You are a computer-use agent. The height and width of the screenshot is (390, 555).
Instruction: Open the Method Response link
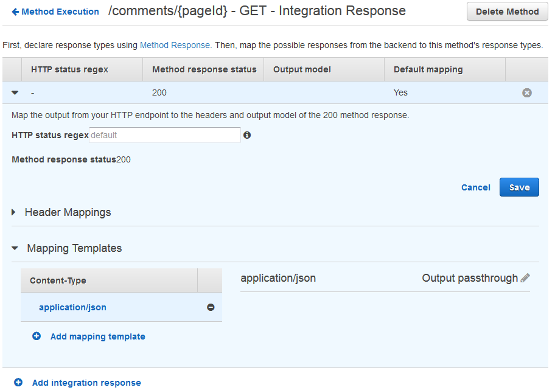point(175,45)
